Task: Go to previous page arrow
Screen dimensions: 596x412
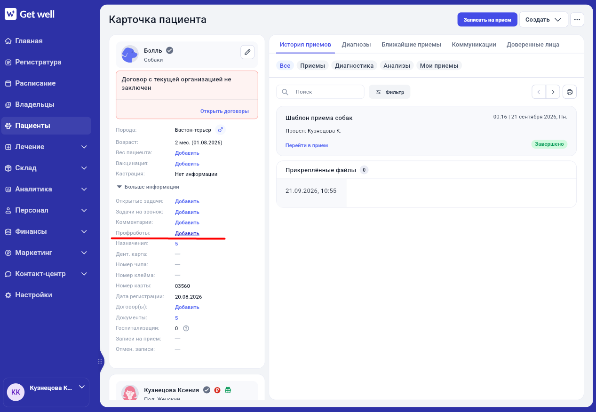Action: click(539, 92)
